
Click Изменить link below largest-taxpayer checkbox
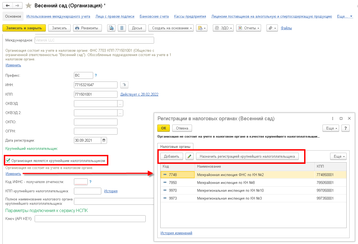pyautogui.click(x=13, y=174)
